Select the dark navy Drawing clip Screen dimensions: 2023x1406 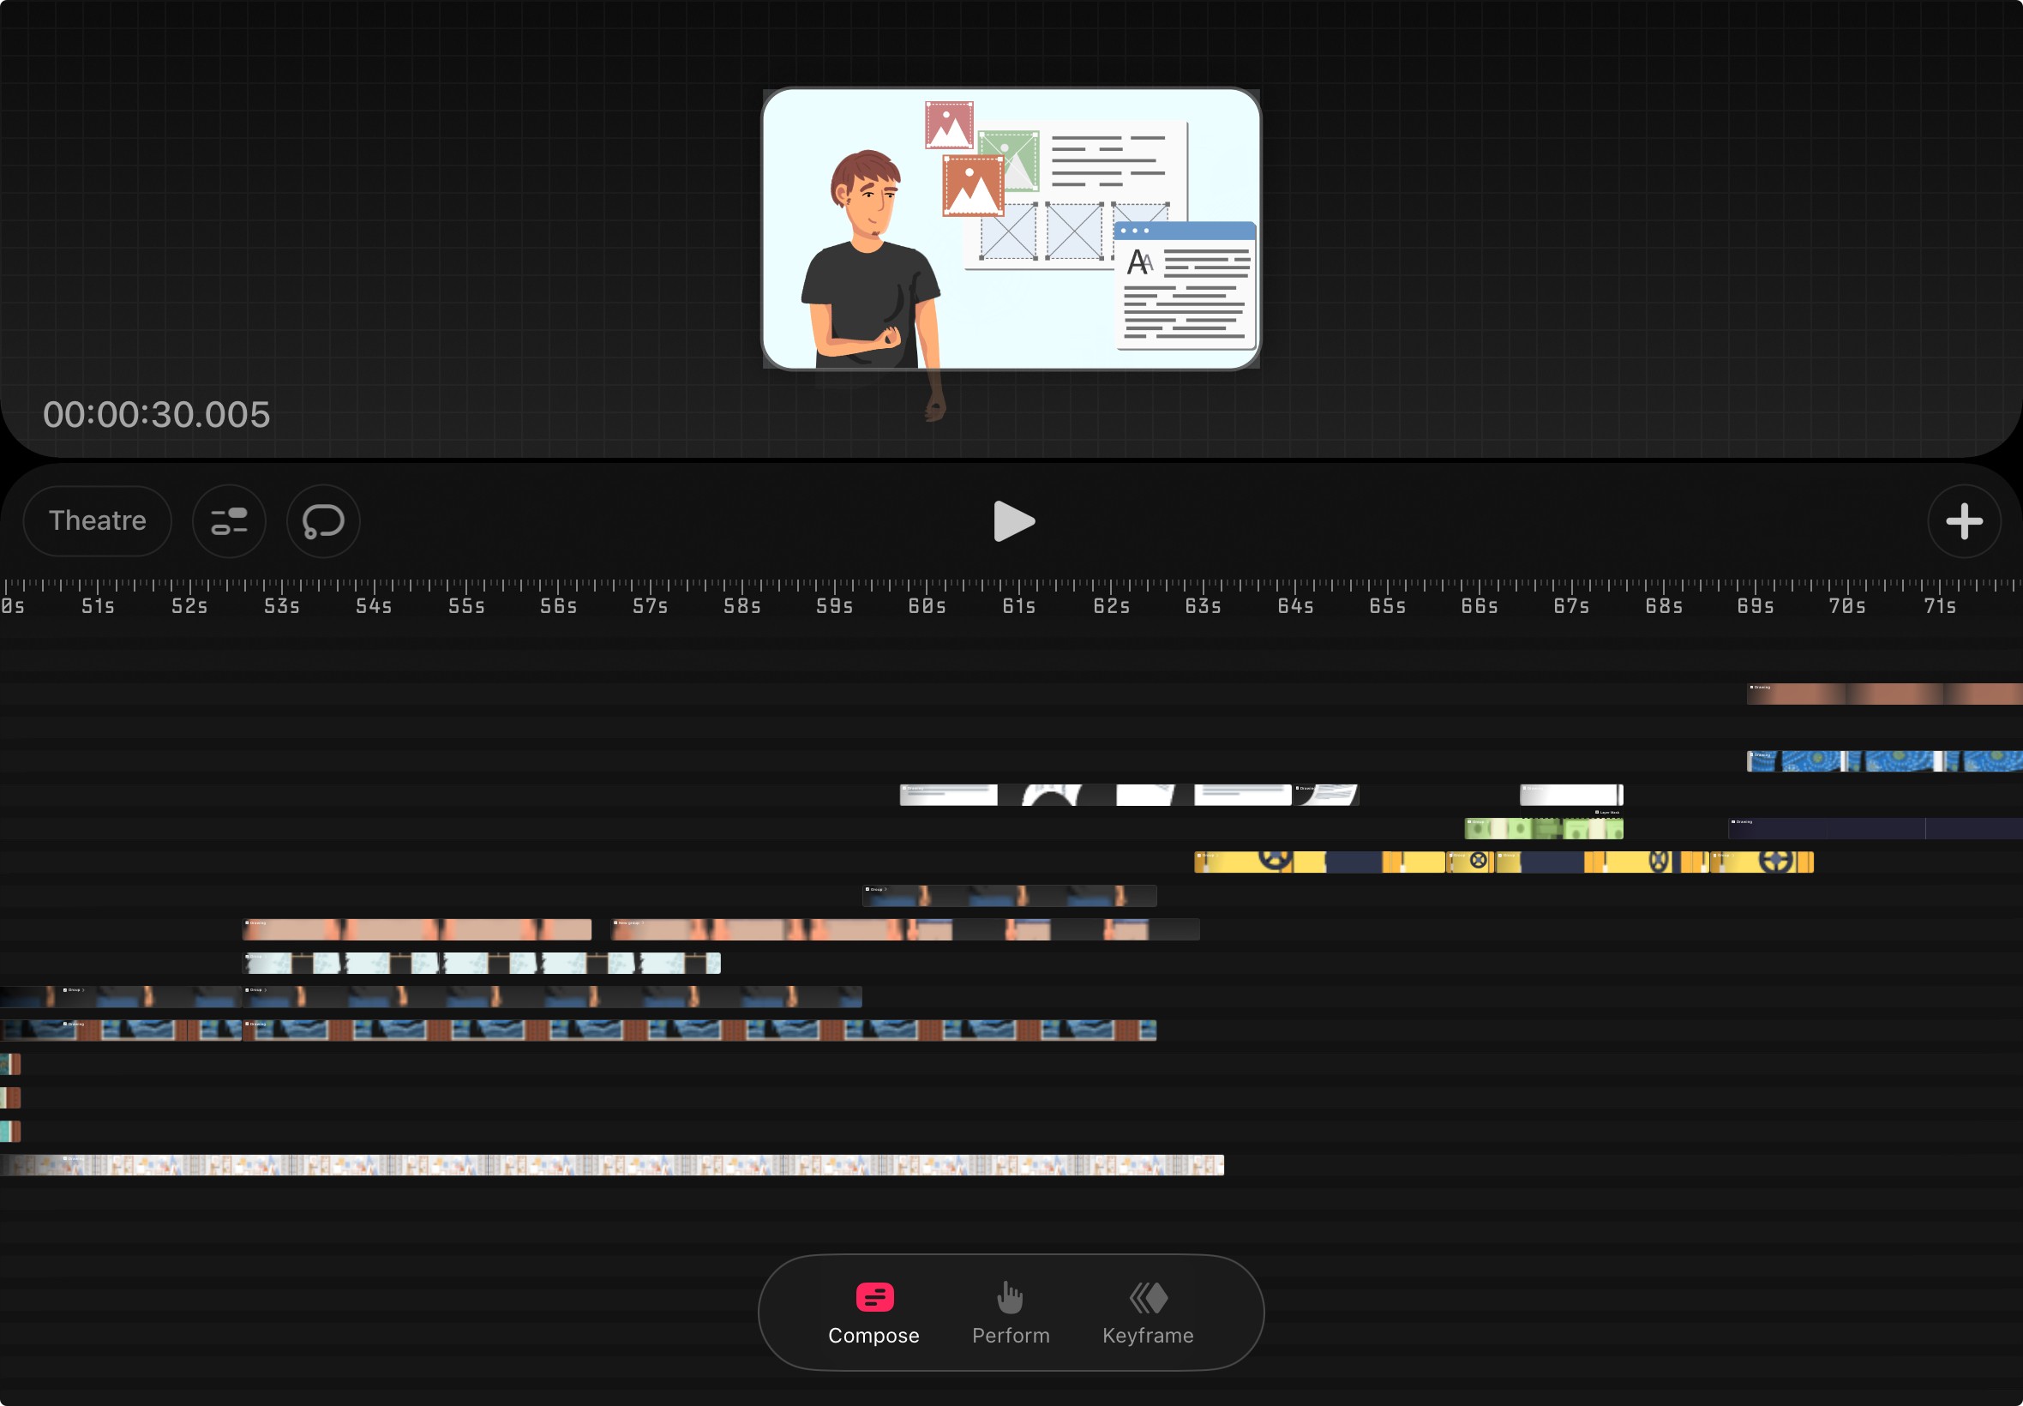[1874, 828]
